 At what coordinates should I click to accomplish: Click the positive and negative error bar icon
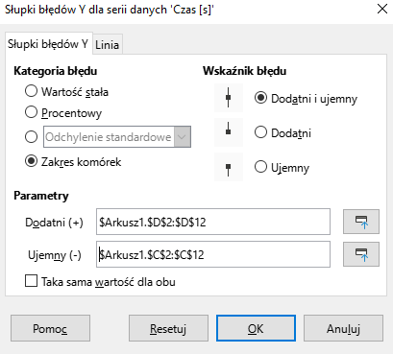229,98
